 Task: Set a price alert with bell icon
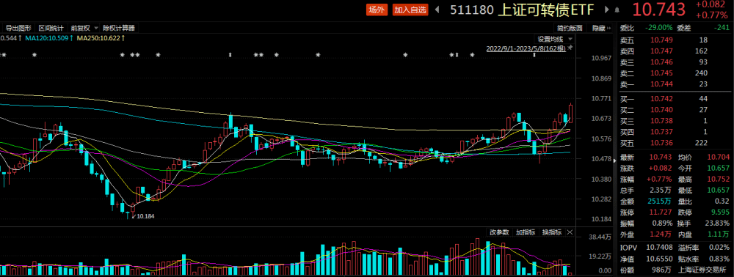[617, 10]
